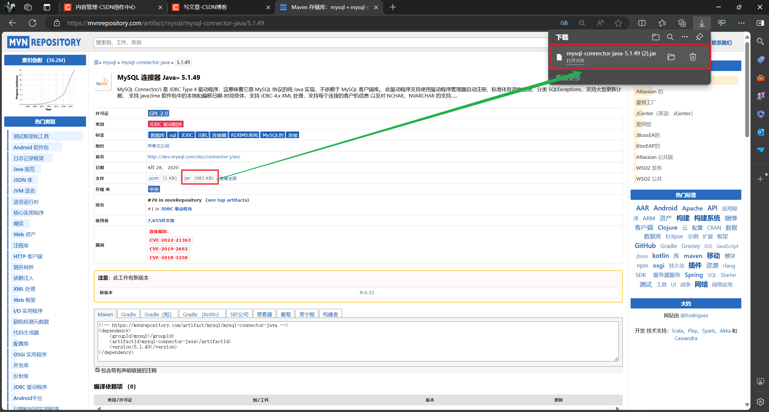Search downloads with magnifier icon
Image resolution: width=769 pixels, height=412 pixels.
pyautogui.click(x=670, y=37)
